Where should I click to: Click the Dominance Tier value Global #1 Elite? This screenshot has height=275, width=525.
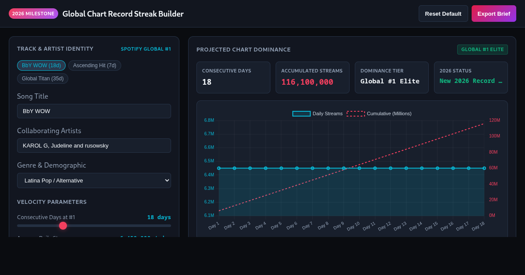click(x=390, y=81)
